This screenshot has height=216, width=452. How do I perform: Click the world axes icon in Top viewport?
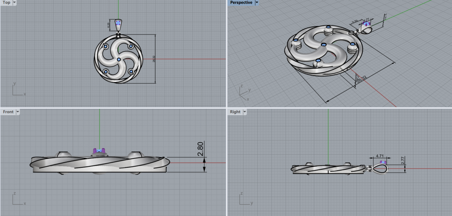[x=18, y=89]
